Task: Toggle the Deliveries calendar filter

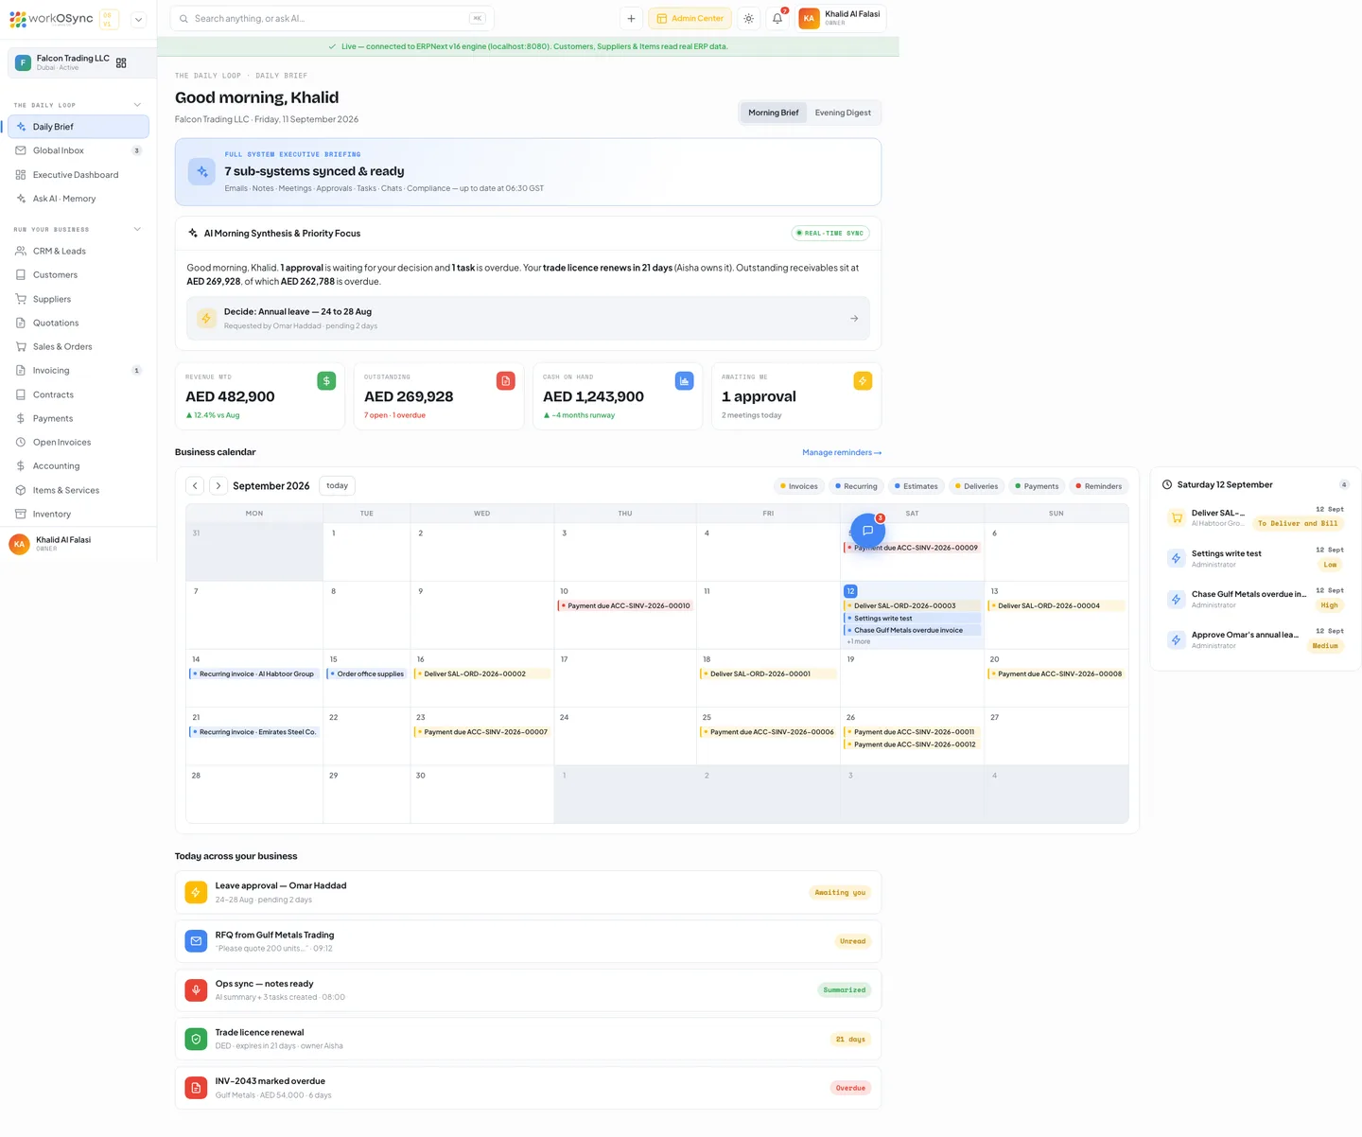Action: [x=976, y=486]
